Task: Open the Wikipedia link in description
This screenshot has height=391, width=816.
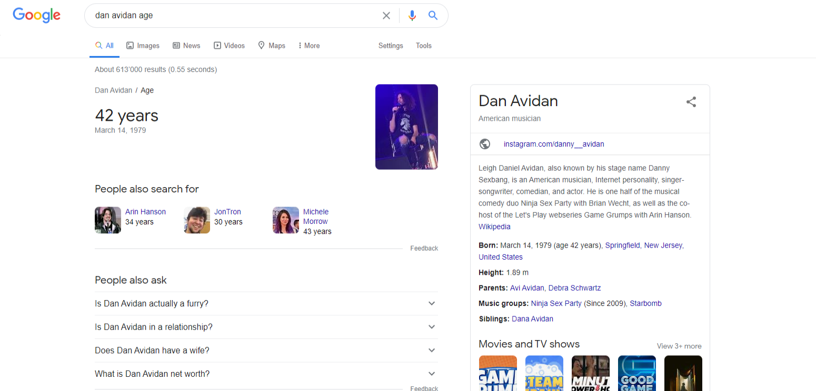Action: tap(494, 227)
